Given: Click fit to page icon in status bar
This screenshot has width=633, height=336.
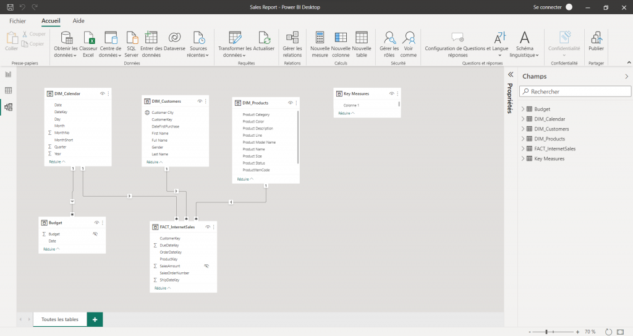Looking at the screenshot, I should coord(621,332).
